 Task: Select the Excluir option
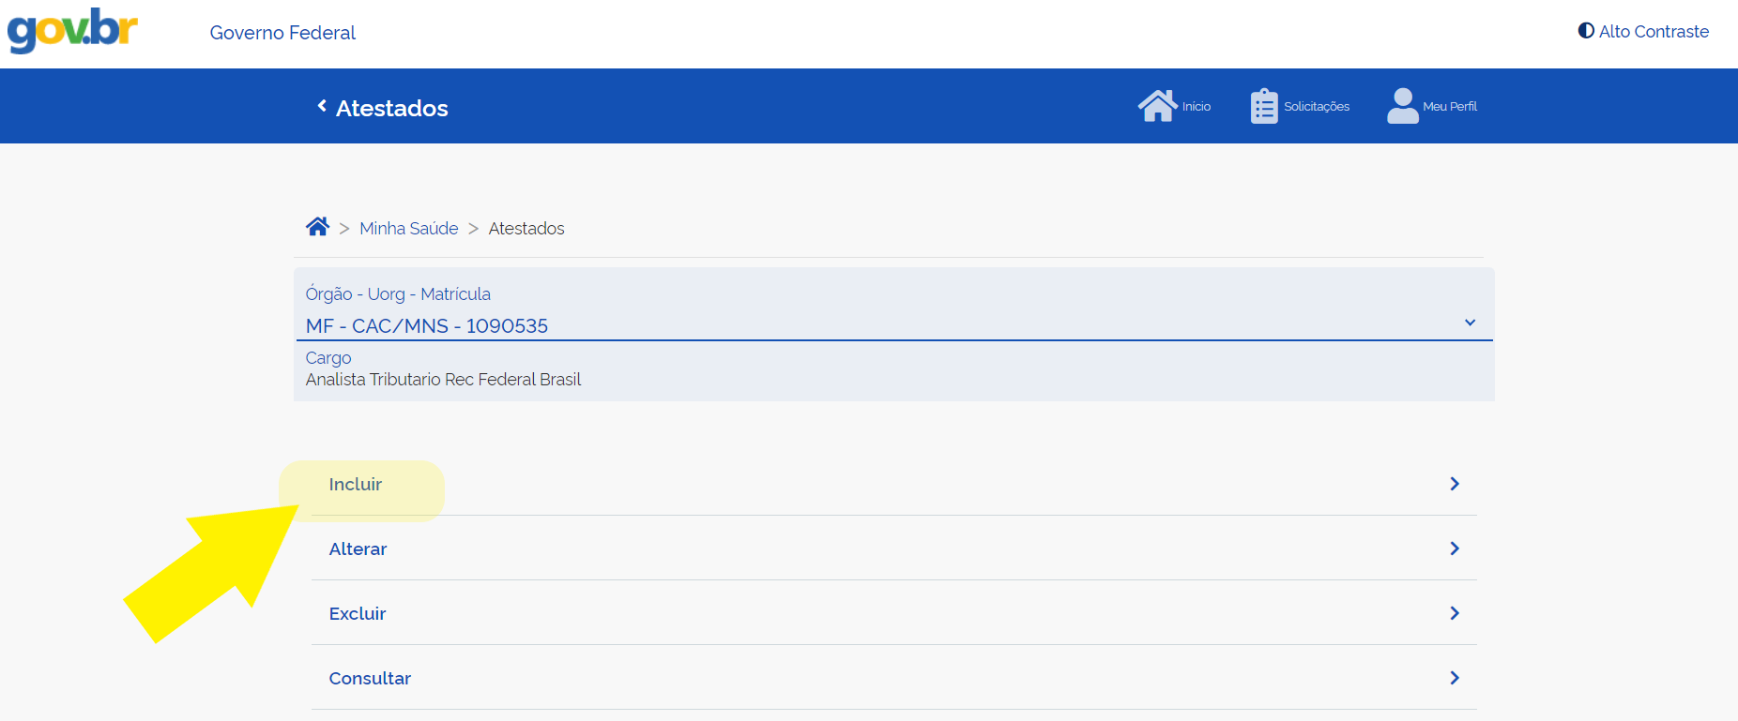pos(357,614)
